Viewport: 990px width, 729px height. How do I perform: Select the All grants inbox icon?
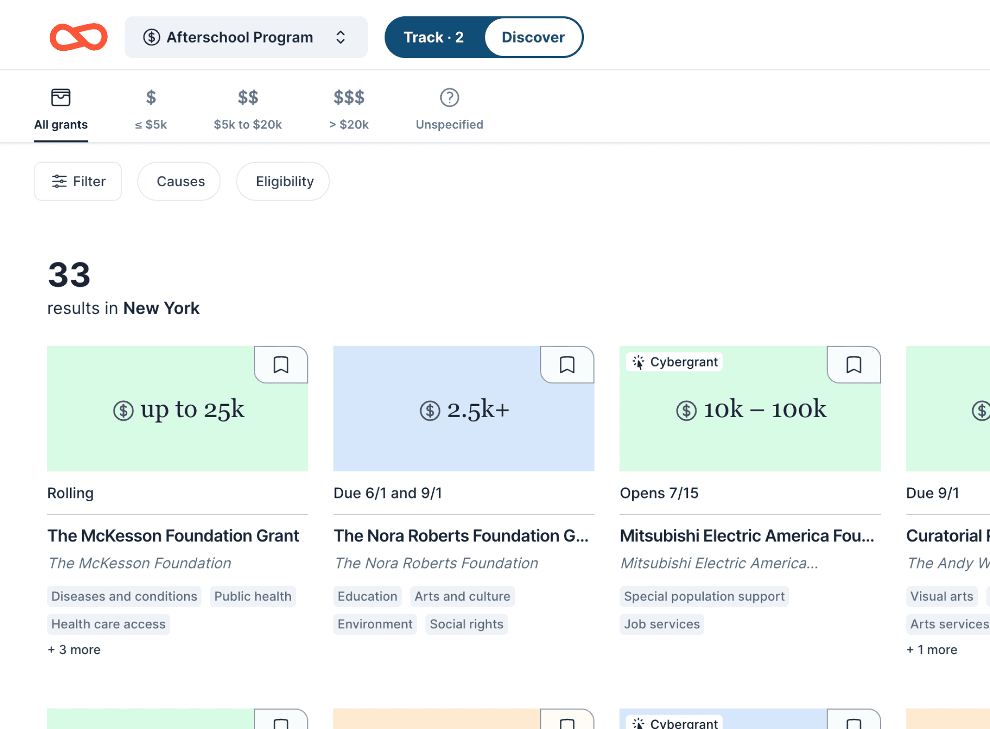coord(61,97)
